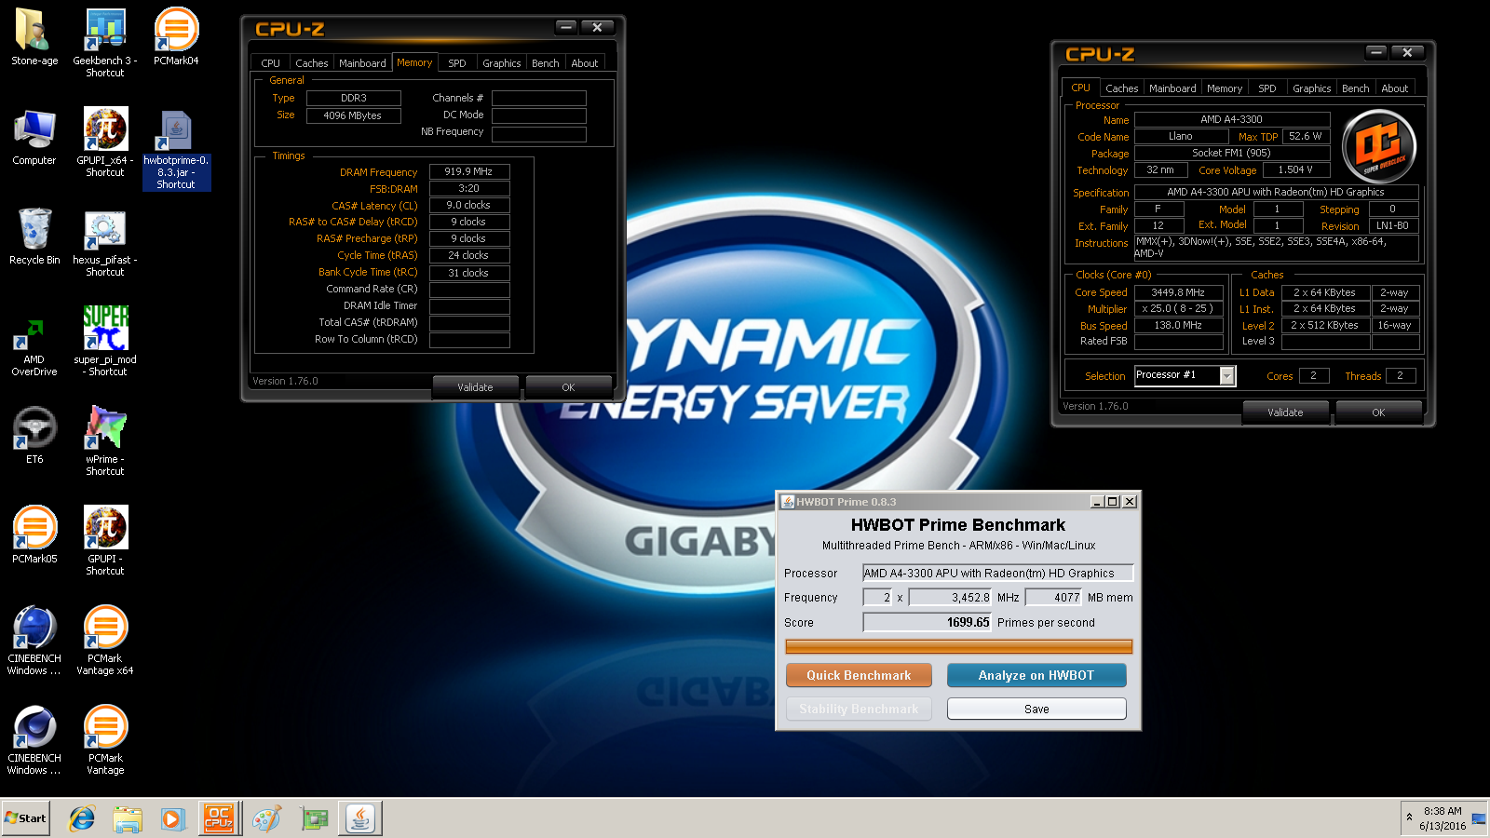Click the Processor name field in HWBOT Prime
Viewport: 1490px width, 838px height.
[998, 573]
